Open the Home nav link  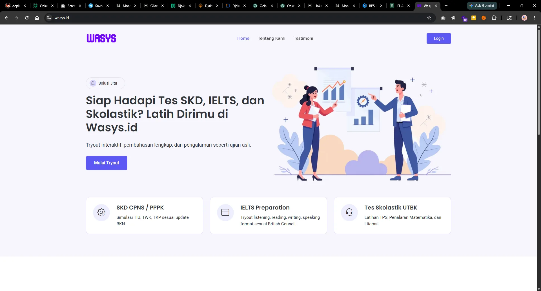pos(243,38)
